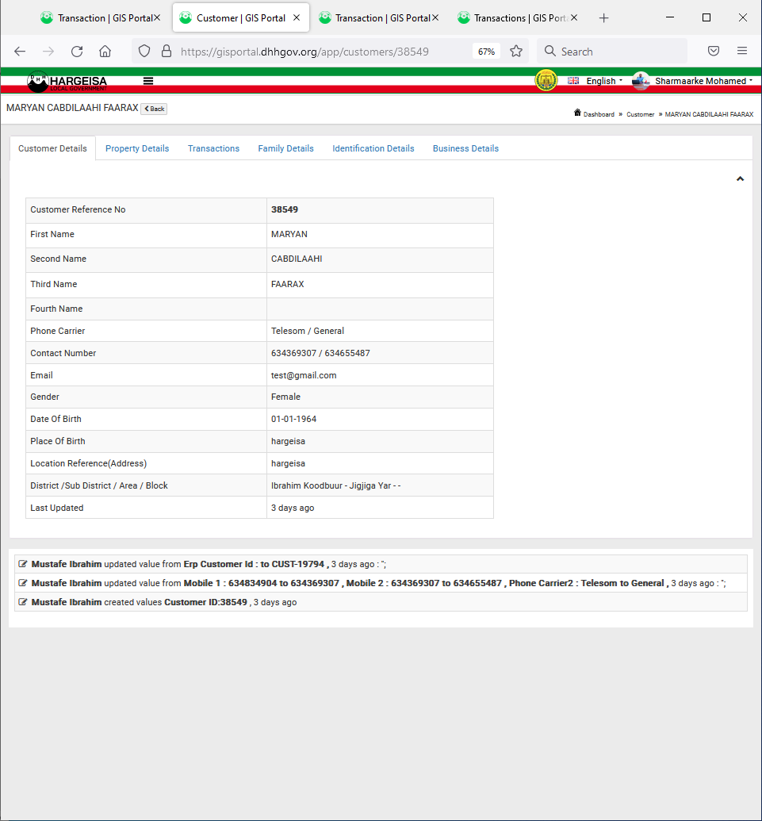
Task: Click the Customer breadcrumb link
Action: pyautogui.click(x=640, y=114)
